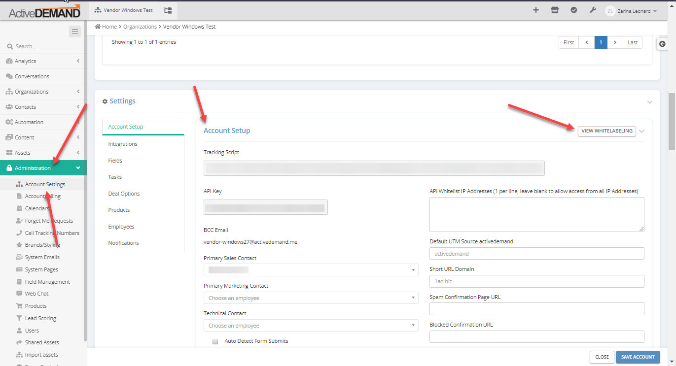Expand the Content sidebar menu
This screenshot has width=676, height=366.
[x=43, y=137]
